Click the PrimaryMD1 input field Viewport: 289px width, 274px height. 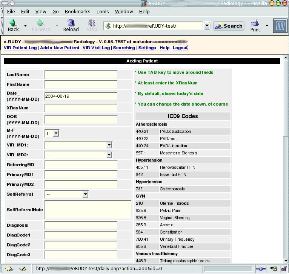point(81,174)
